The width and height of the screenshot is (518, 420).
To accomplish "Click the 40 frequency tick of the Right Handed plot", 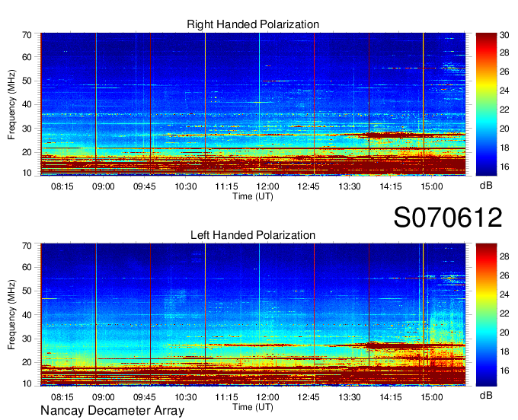I will pos(27,104).
